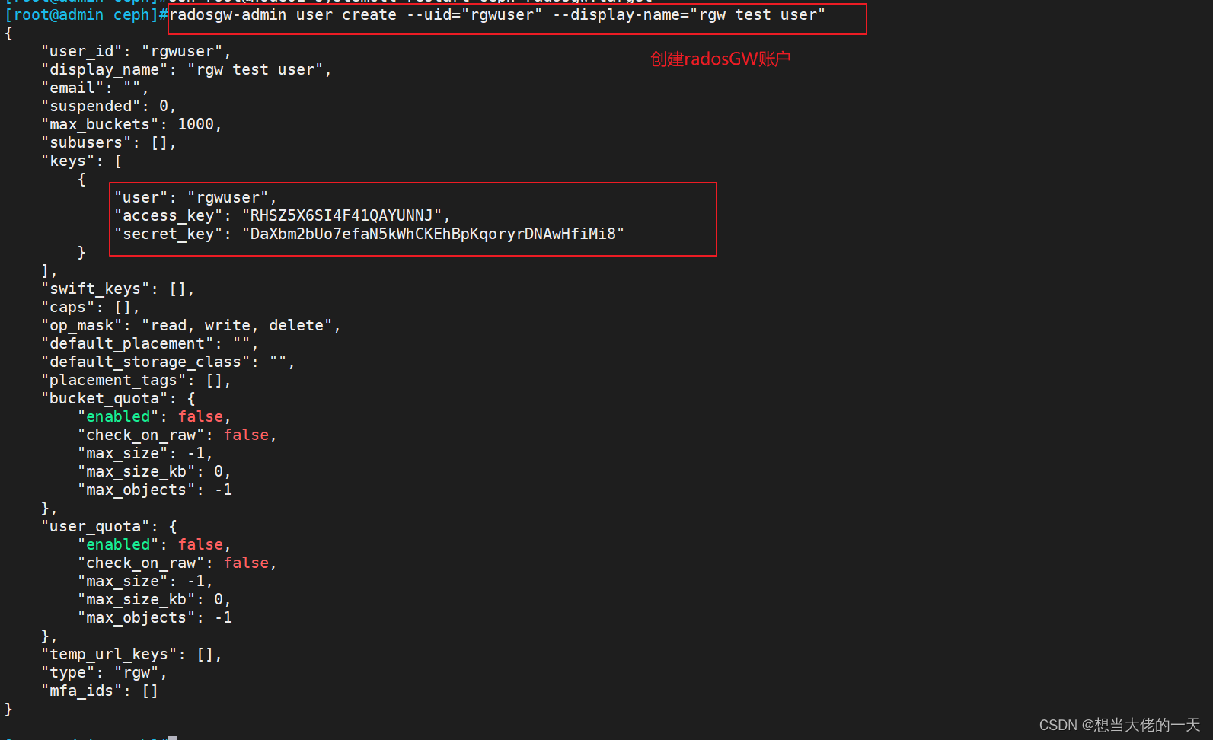Click the "caps": [] line
The width and height of the screenshot is (1213, 740).
(91, 307)
